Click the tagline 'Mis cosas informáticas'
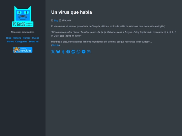 click(23, 32)
